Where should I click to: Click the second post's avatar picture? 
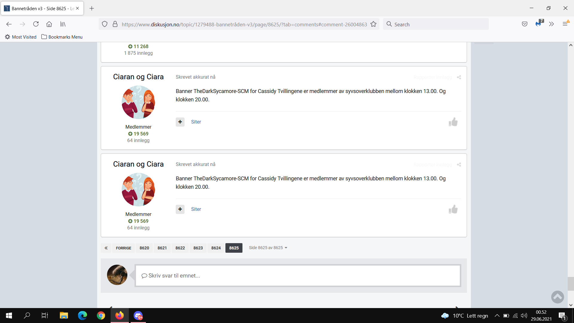pos(138,190)
